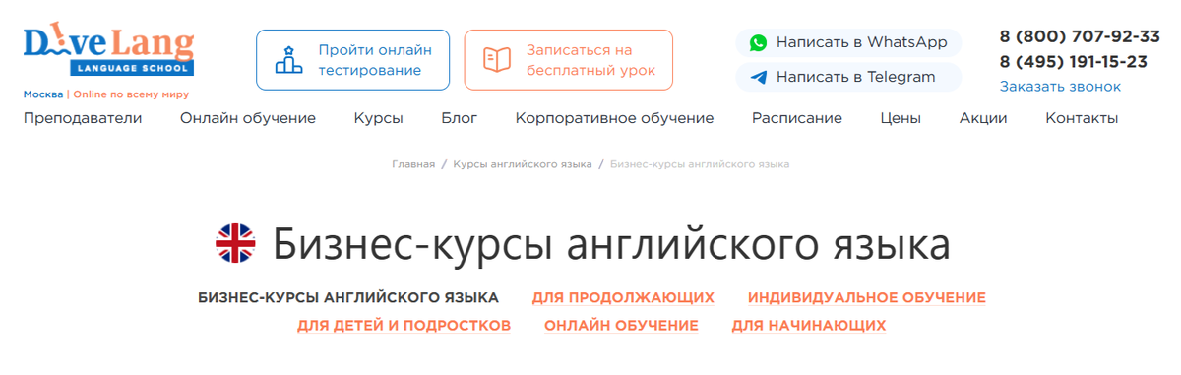The image size is (1181, 375).
Task: Open the Блог menu item
Action: click(460, 118)
